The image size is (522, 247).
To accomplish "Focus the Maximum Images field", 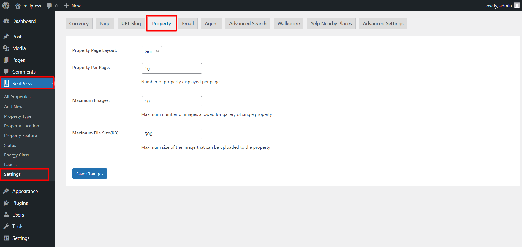I will coord(172,101).
